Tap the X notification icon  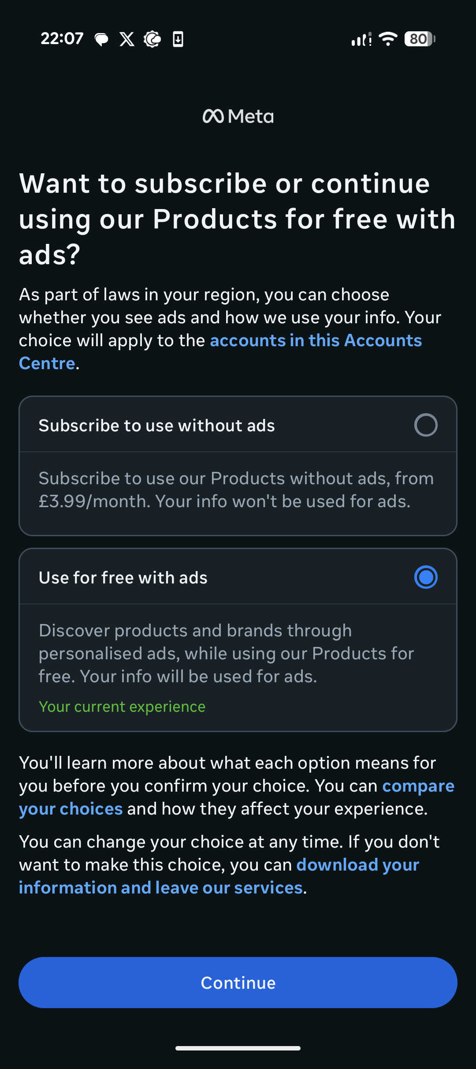click(x=127, y=39)
